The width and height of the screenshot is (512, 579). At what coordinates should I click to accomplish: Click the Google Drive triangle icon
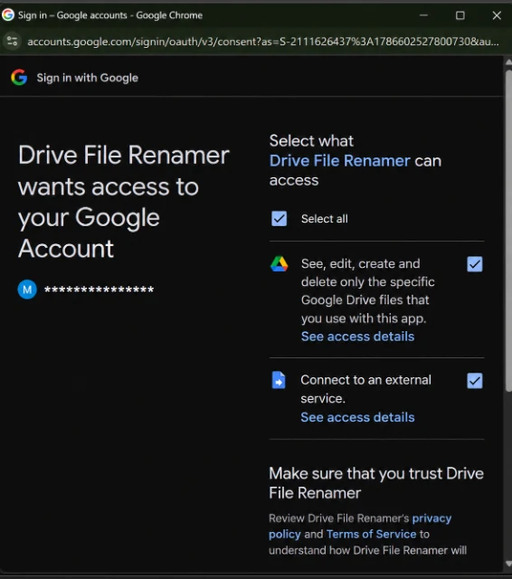280,263
